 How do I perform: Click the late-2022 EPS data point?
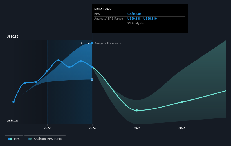81,61
